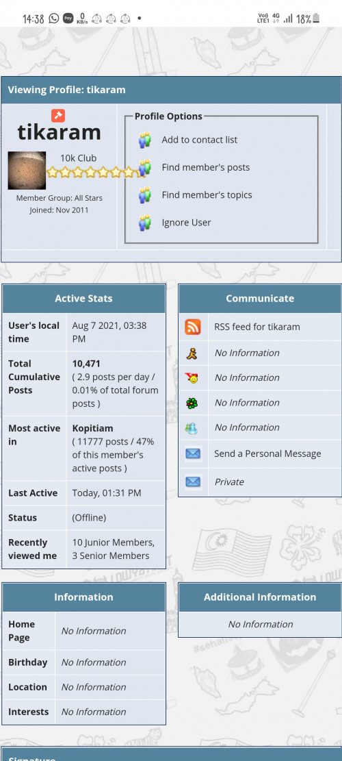Viewport: 342px width, 761px height.
Task: Open Find member's topics link
Action: (207, 195)
